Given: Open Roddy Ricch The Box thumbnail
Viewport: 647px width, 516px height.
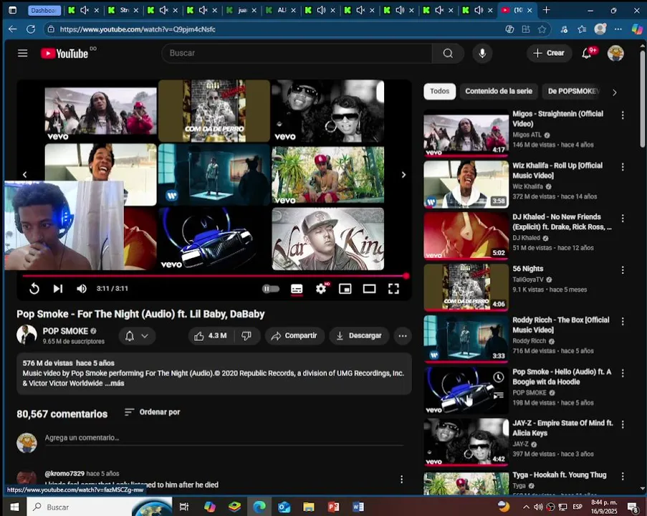Looking at the screenshot, I should [x=466, y=338].
